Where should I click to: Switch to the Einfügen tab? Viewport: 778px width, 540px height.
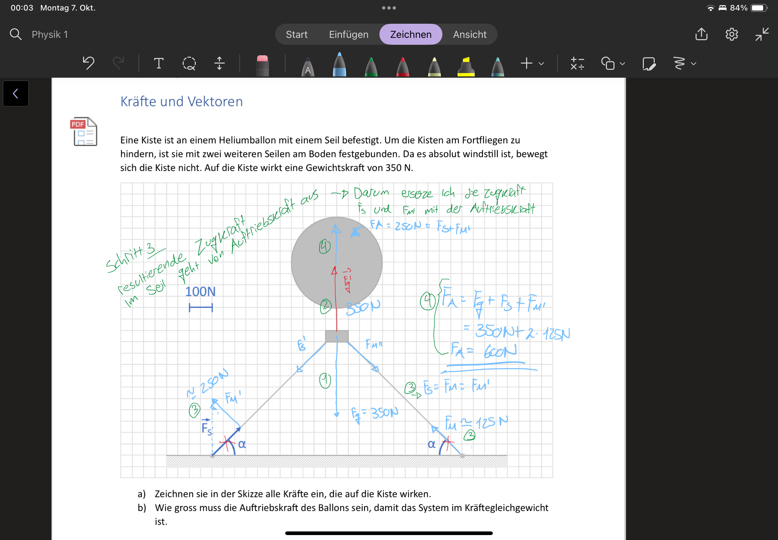[x=348, y=34]
